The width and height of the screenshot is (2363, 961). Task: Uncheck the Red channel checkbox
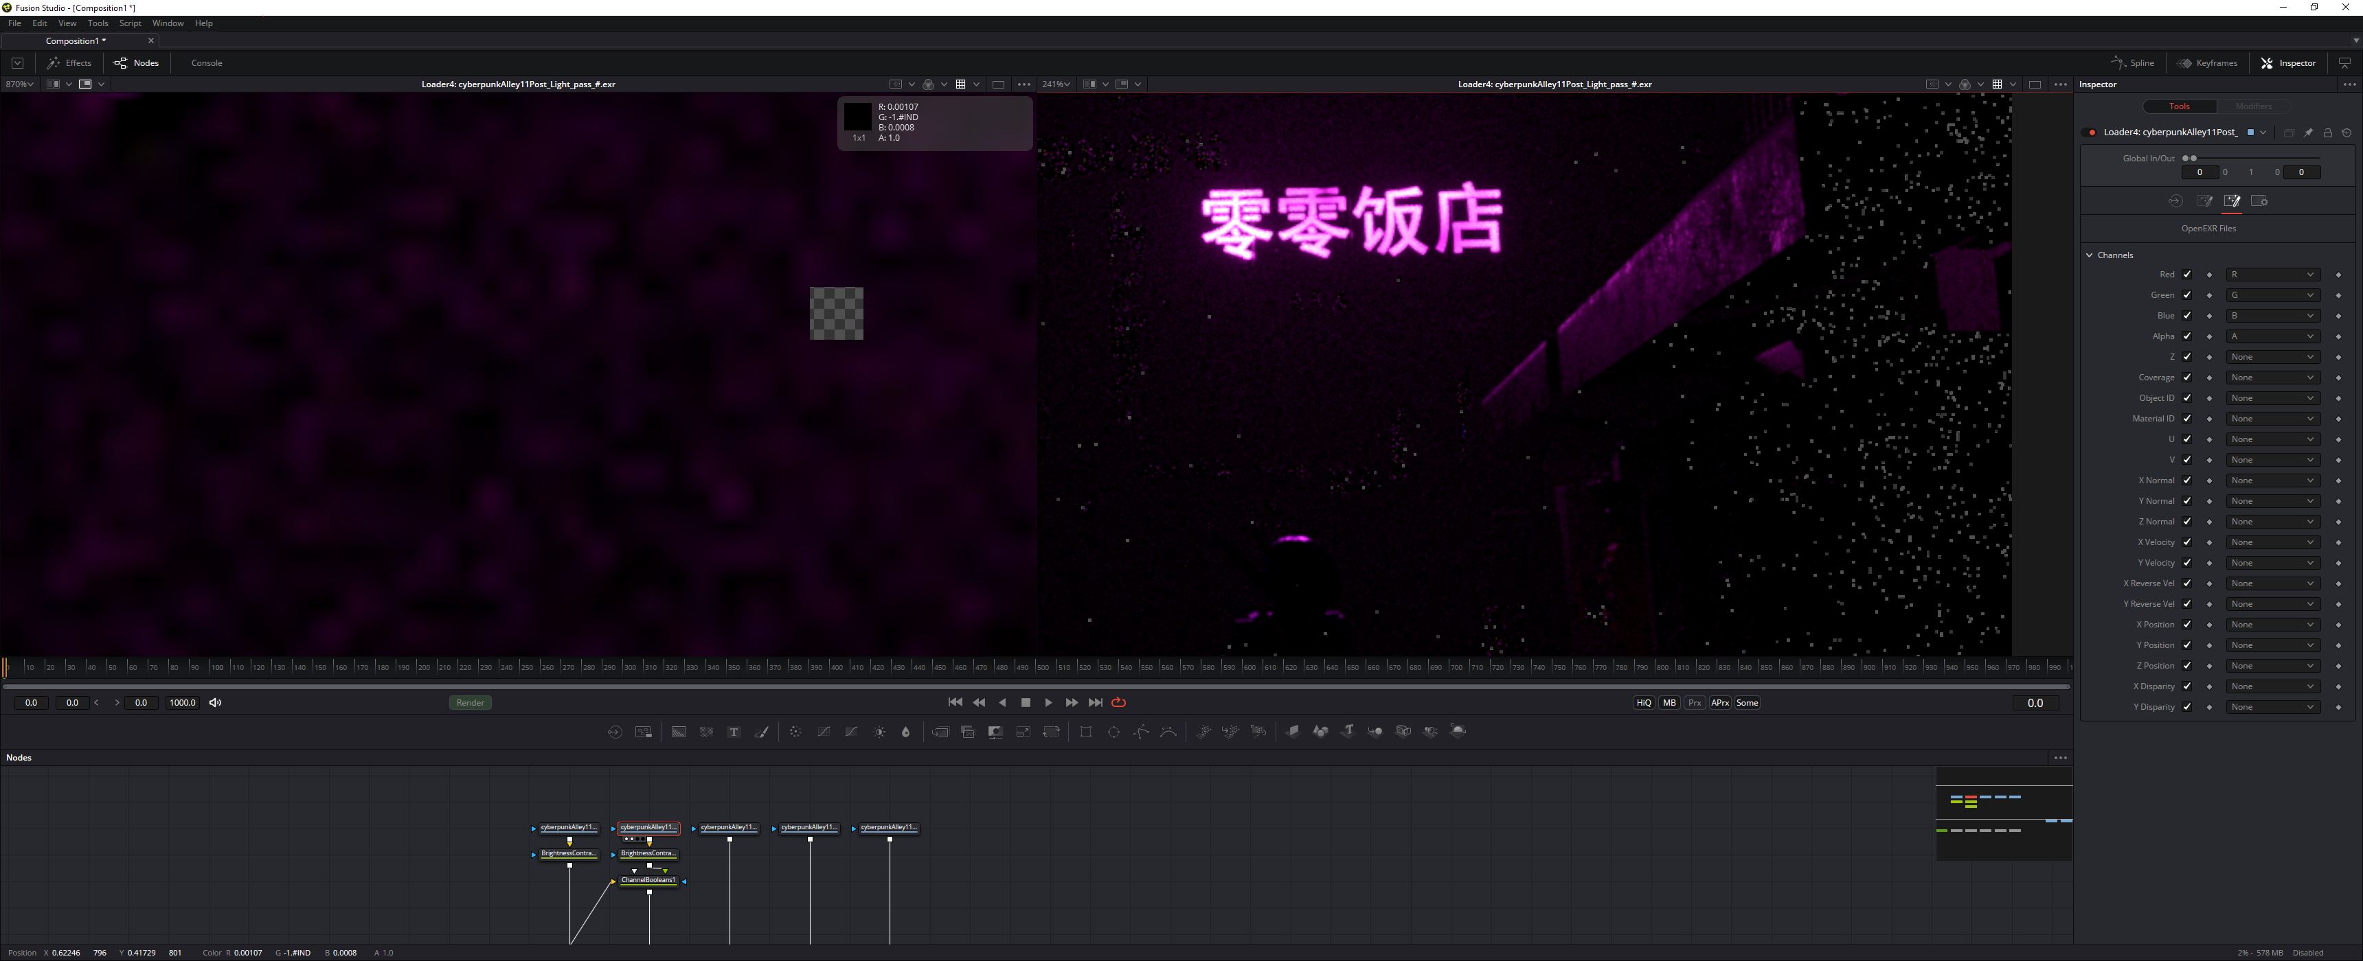tap(2187, 274)
